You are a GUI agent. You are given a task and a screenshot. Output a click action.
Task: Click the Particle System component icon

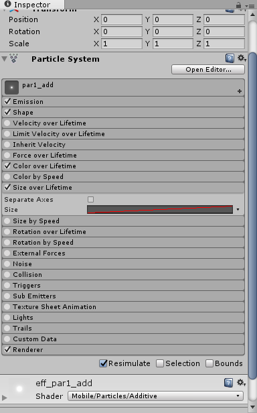pos(13,58)
